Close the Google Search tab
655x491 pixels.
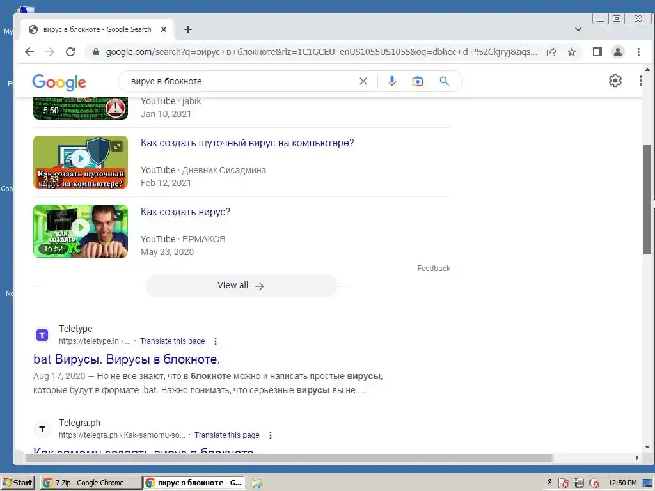click(x=164, y=29)
